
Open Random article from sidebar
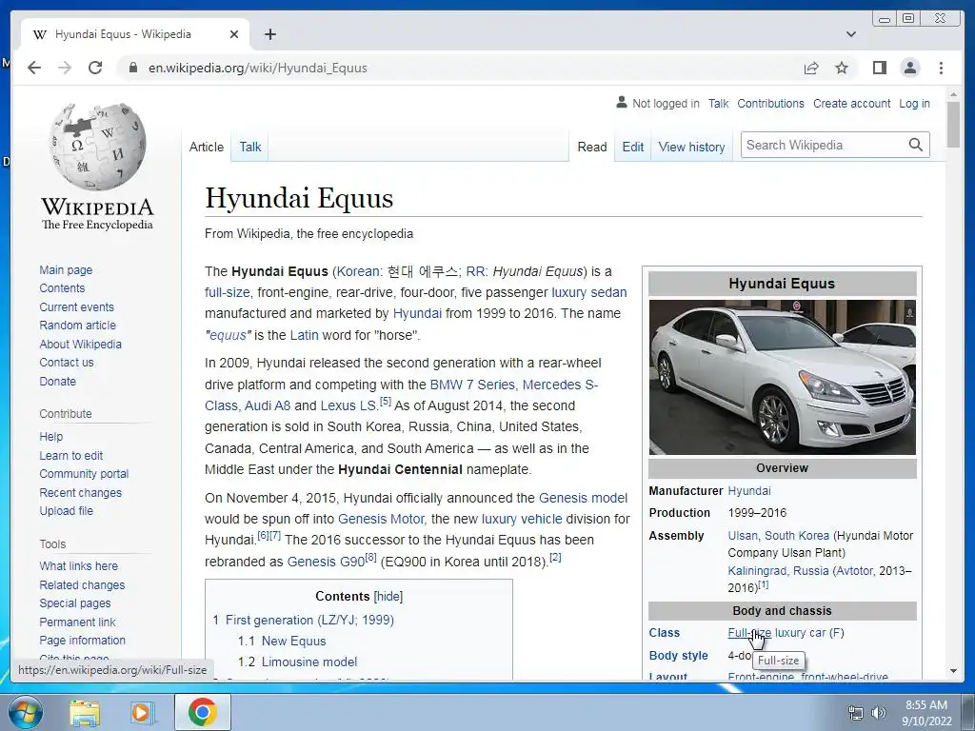(x=78, y=326)
